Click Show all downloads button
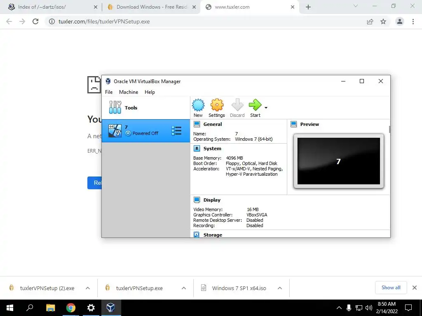This screenshot has width=422, height=316. pyautogui.click(x=391, y=288)
